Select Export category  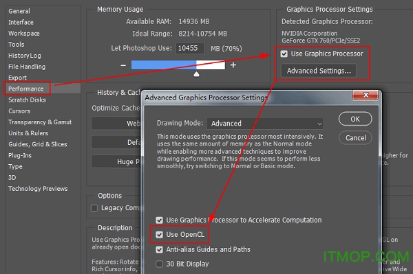point(17,78)
